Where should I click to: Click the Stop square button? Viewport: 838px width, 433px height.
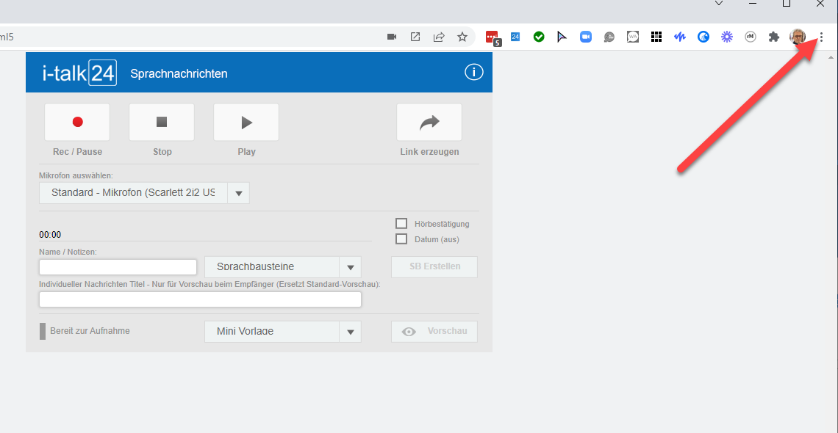click(x=162, y=122)
